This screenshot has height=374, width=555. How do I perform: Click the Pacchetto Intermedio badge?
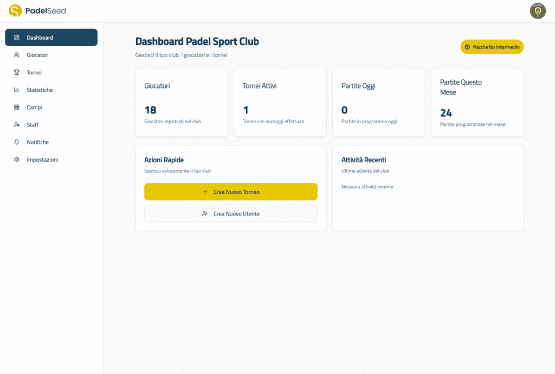pos(492,47)
